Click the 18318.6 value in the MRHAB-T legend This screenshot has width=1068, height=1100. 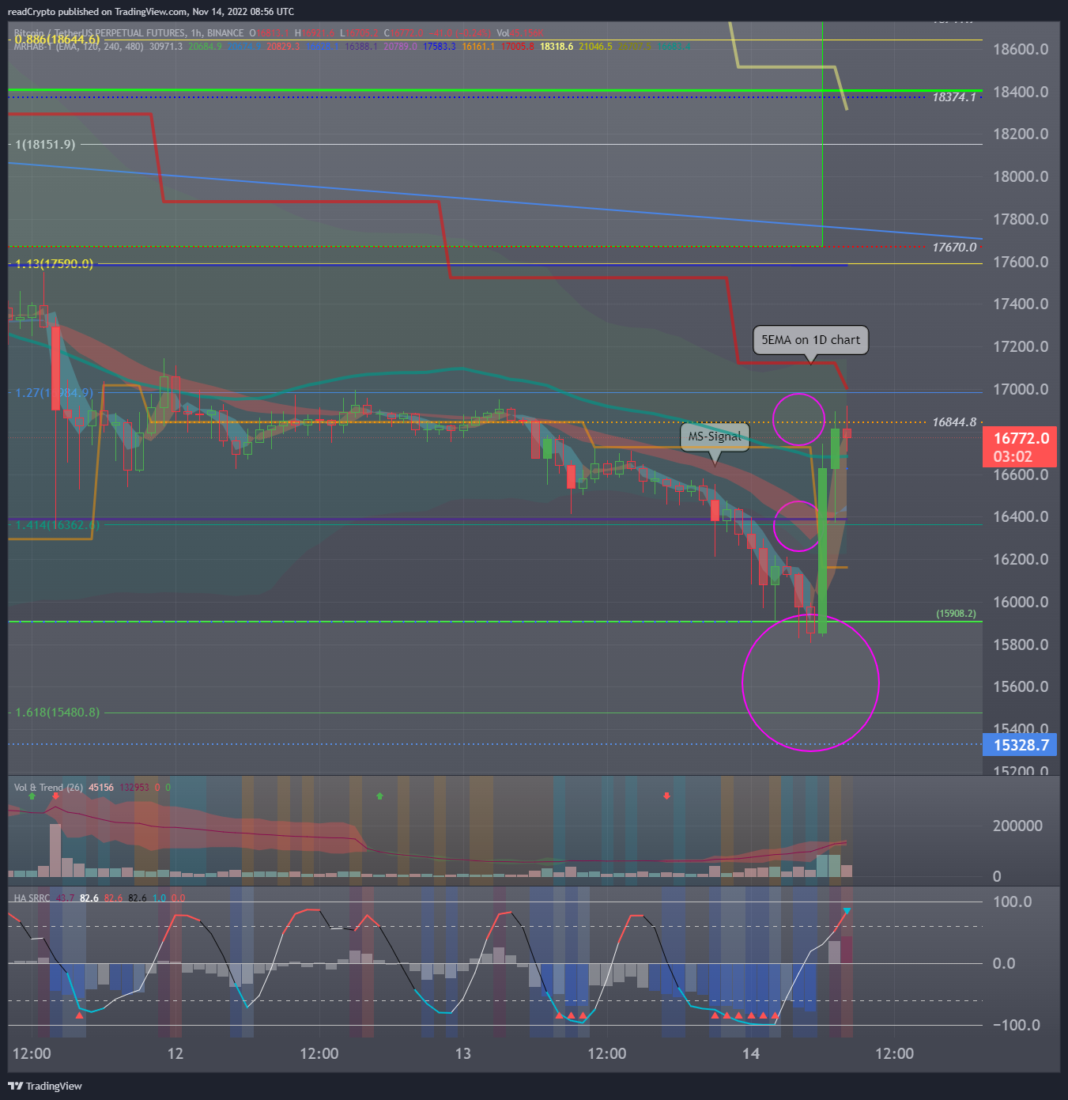tap(557, 47)
